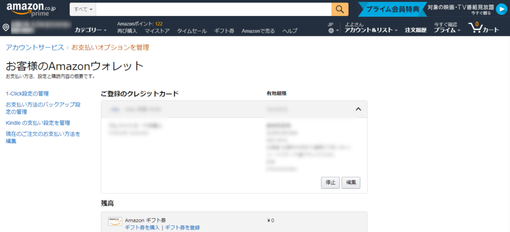Open タイムセール in navigation bar
Screen dimensions: 510x232
(x=192, y=31)
